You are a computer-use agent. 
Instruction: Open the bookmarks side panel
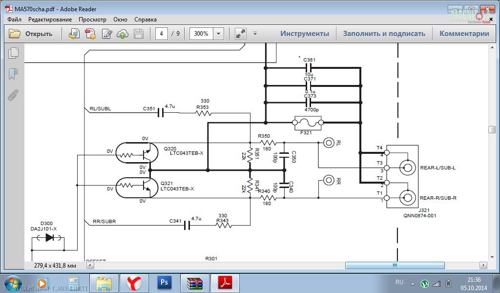[x=13, y=74]
